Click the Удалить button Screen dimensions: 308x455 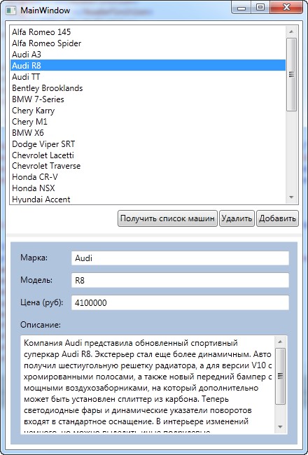coord(237,218)
